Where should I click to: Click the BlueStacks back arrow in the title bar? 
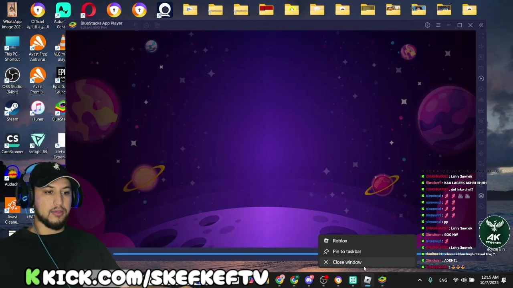136,25
